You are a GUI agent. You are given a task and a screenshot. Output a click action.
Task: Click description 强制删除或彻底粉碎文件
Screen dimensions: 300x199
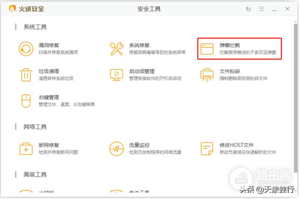point(243,78)
